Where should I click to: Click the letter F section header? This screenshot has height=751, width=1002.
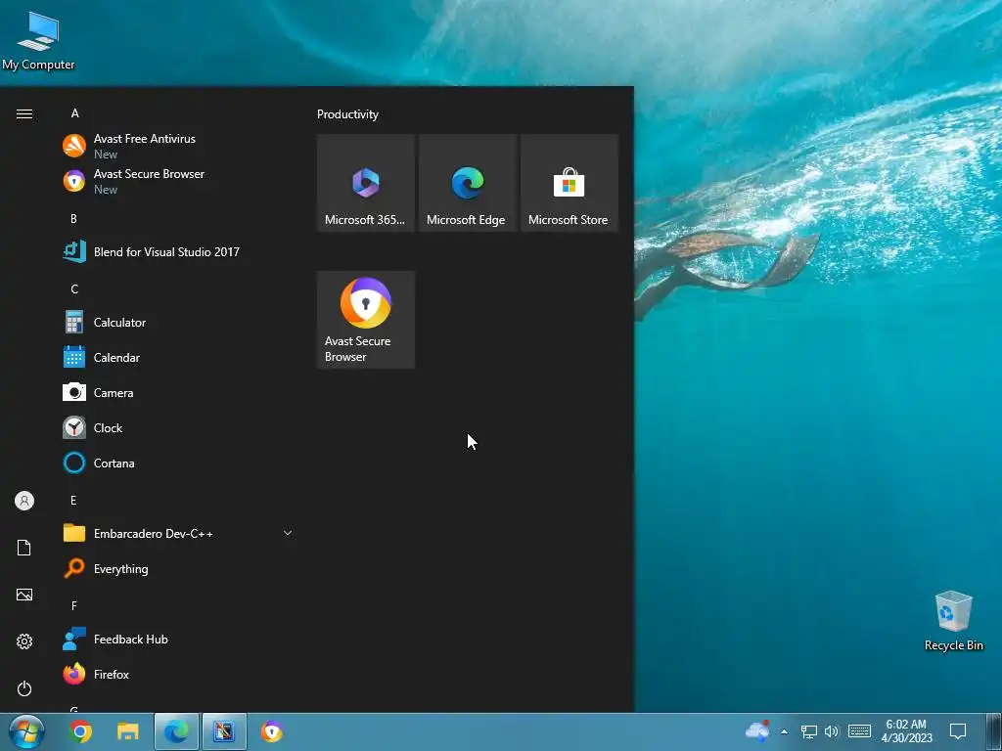point(74,606)
